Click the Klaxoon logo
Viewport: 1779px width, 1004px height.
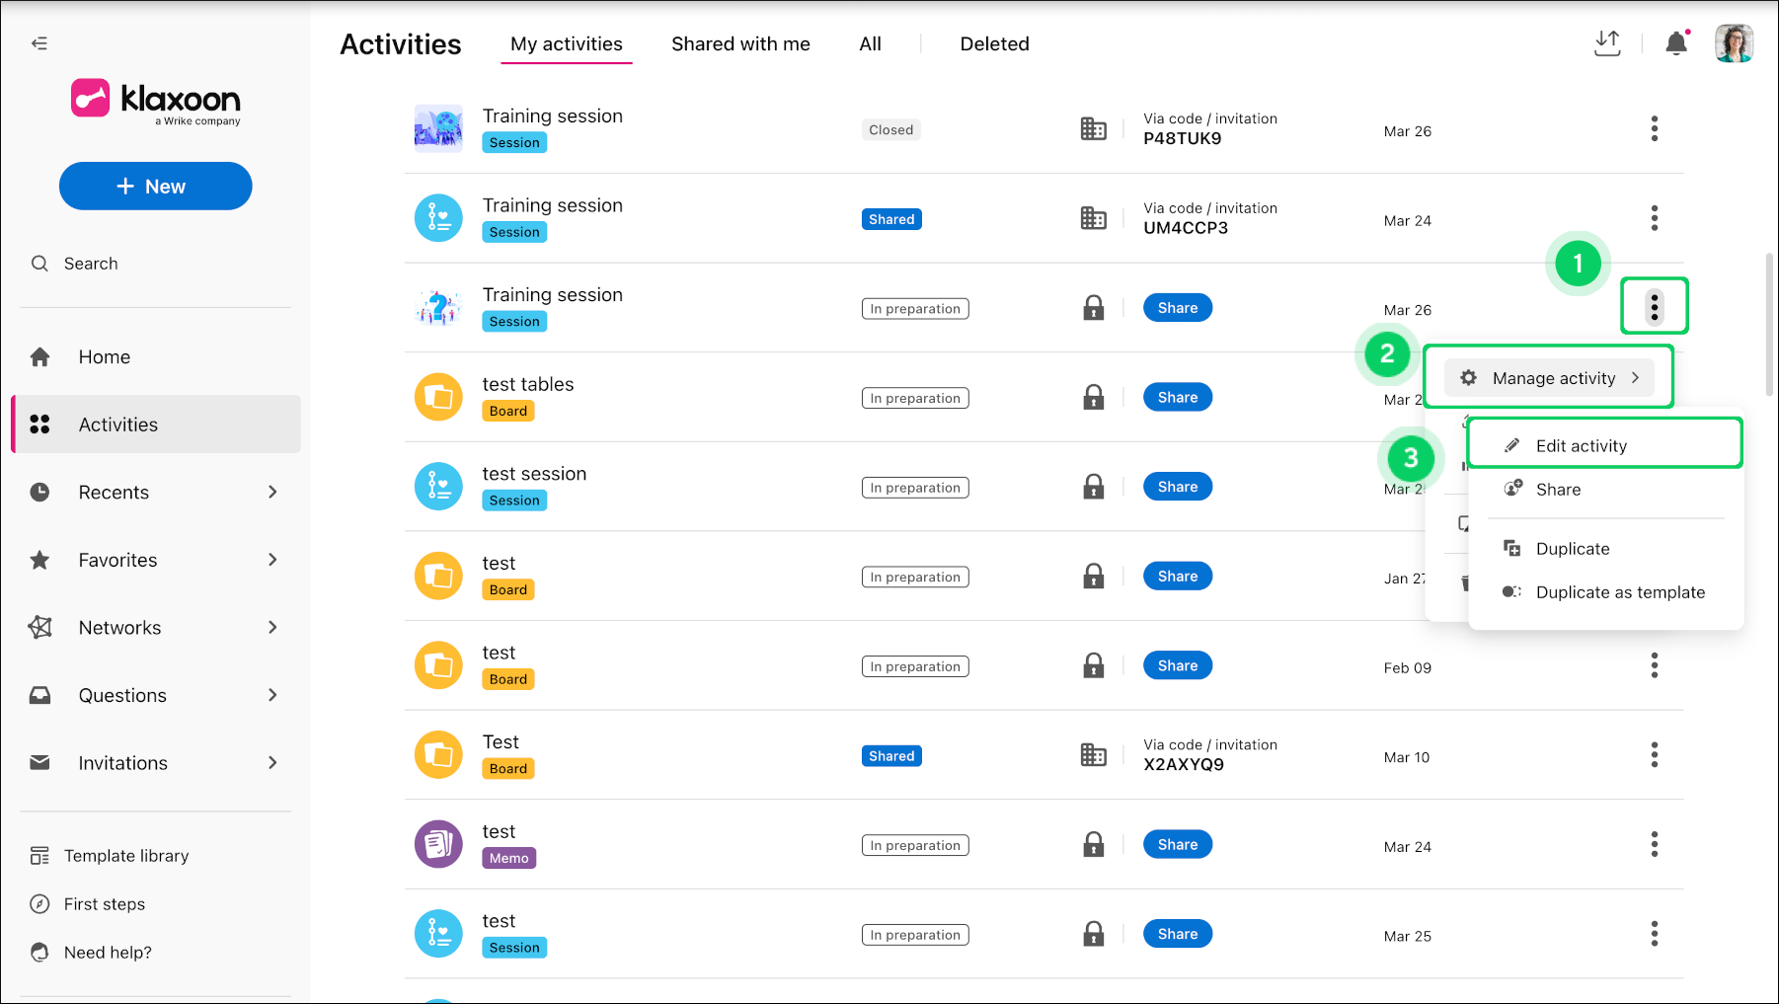point(156,102)
